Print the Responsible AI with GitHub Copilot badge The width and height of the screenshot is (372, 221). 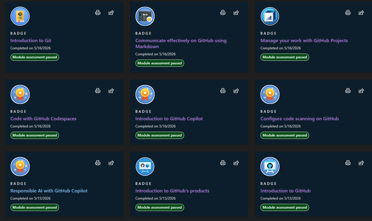click(x=98, y=163)
